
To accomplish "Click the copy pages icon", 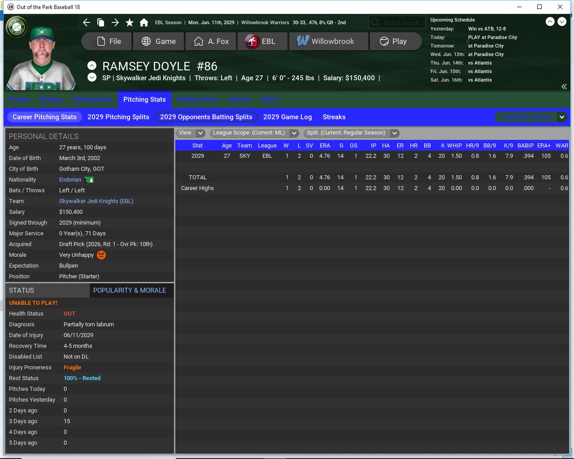I will (101, 22).
